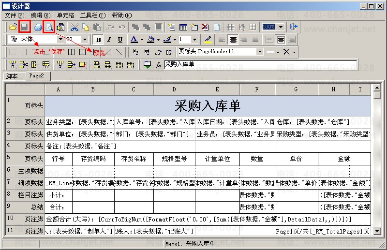Expand the fill color dropdown arrow
This screenshot has height=250, width=387.
tap(158, 40)
